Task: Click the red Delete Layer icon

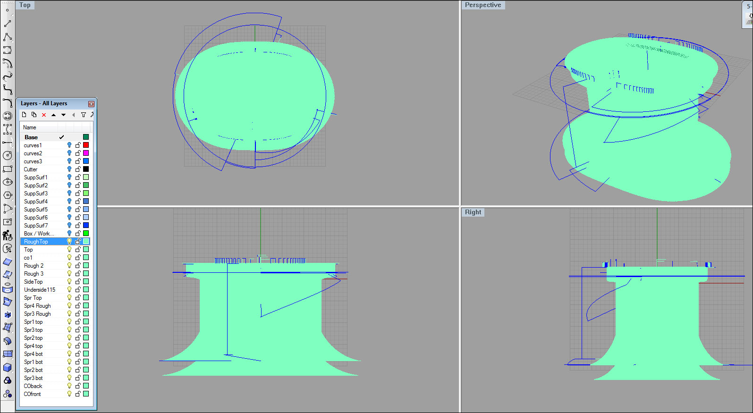Action: (44, 115)
